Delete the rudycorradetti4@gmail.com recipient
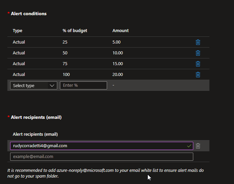This screenshot has height=184, width=234. 198,146
